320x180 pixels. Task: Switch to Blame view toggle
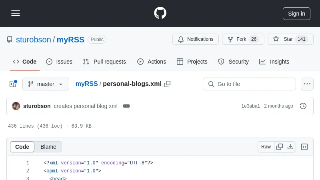(48, 147)
